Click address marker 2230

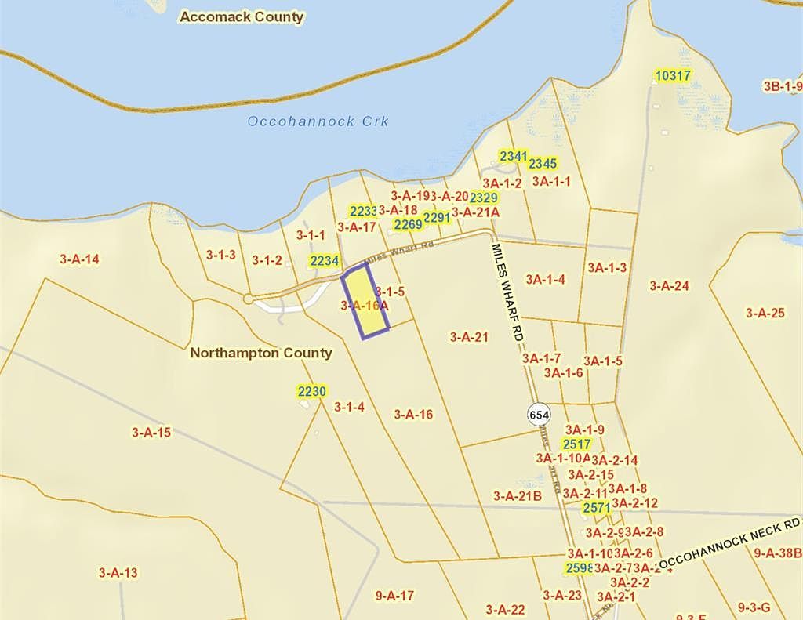311,392
